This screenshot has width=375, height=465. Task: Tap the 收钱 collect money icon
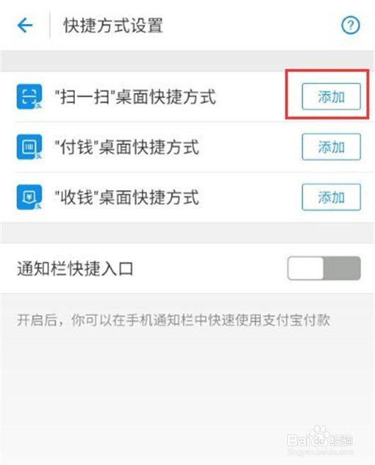[29, 197]
